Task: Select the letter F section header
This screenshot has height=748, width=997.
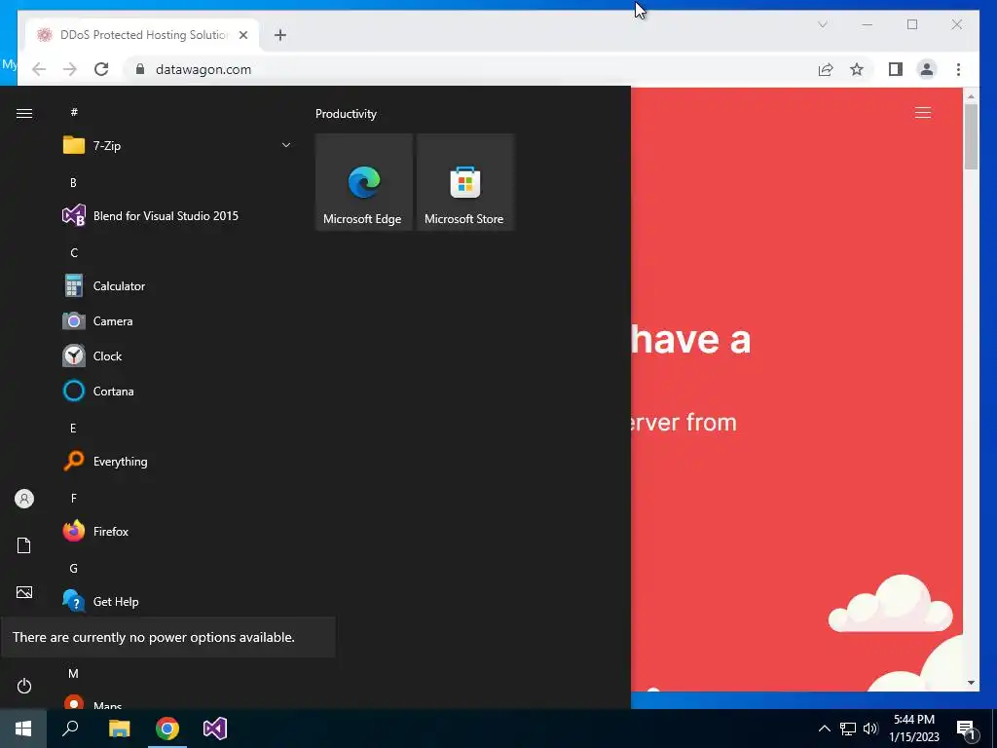Action: [73, 498]
